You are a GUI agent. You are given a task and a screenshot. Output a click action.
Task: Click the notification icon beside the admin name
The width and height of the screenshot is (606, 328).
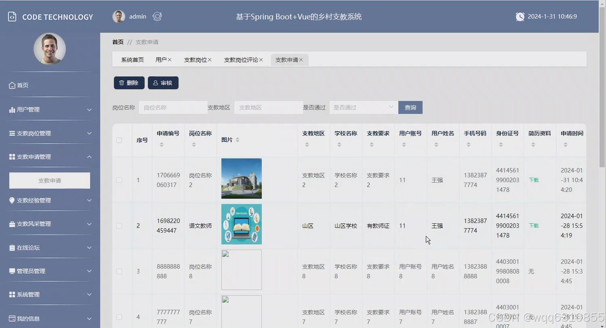coord(157,17)
